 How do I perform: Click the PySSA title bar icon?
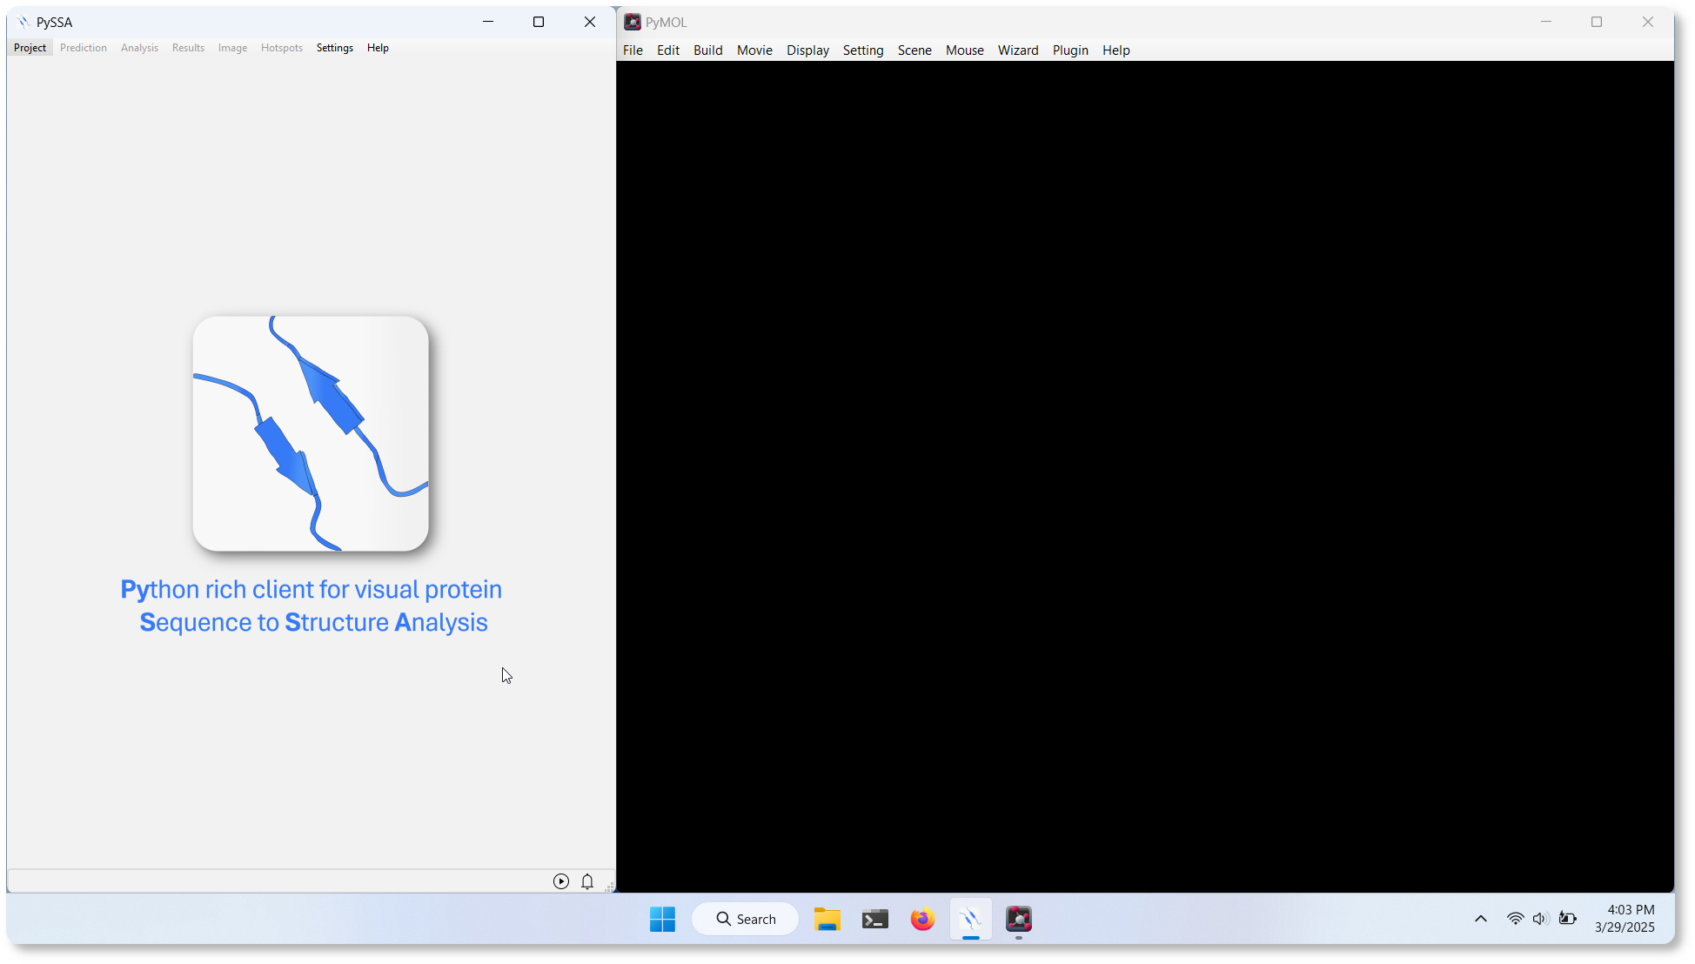[x=23, y=22]
